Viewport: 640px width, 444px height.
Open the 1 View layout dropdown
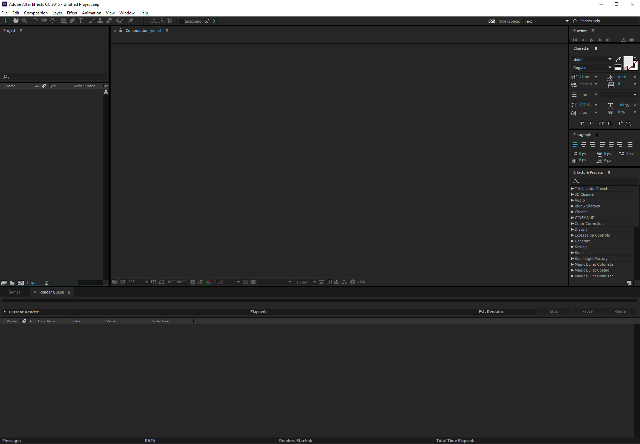coord(306,282)
